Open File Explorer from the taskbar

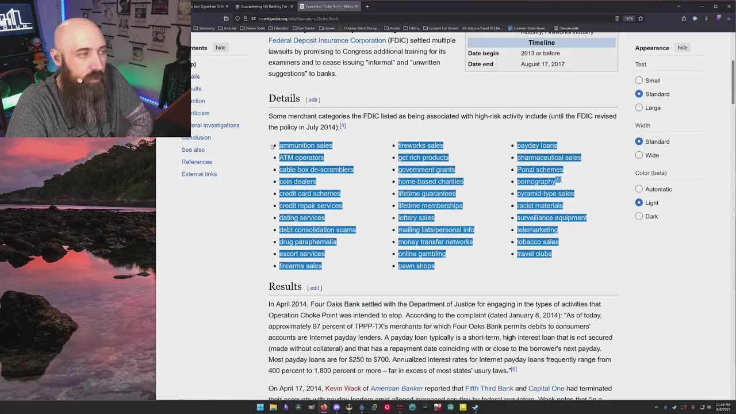pos(273,407)
